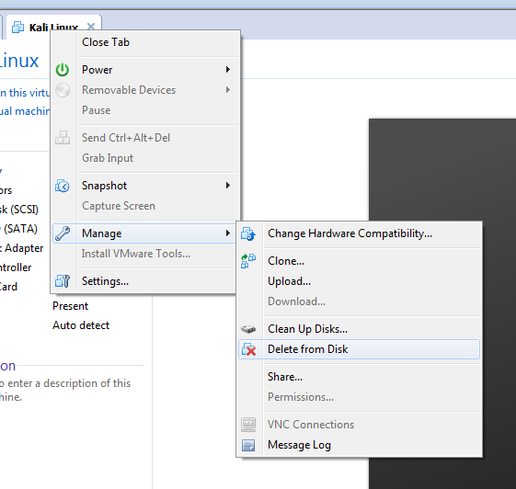
Task: Click the Settings icon in context menu
Action: tap(63, 281)
